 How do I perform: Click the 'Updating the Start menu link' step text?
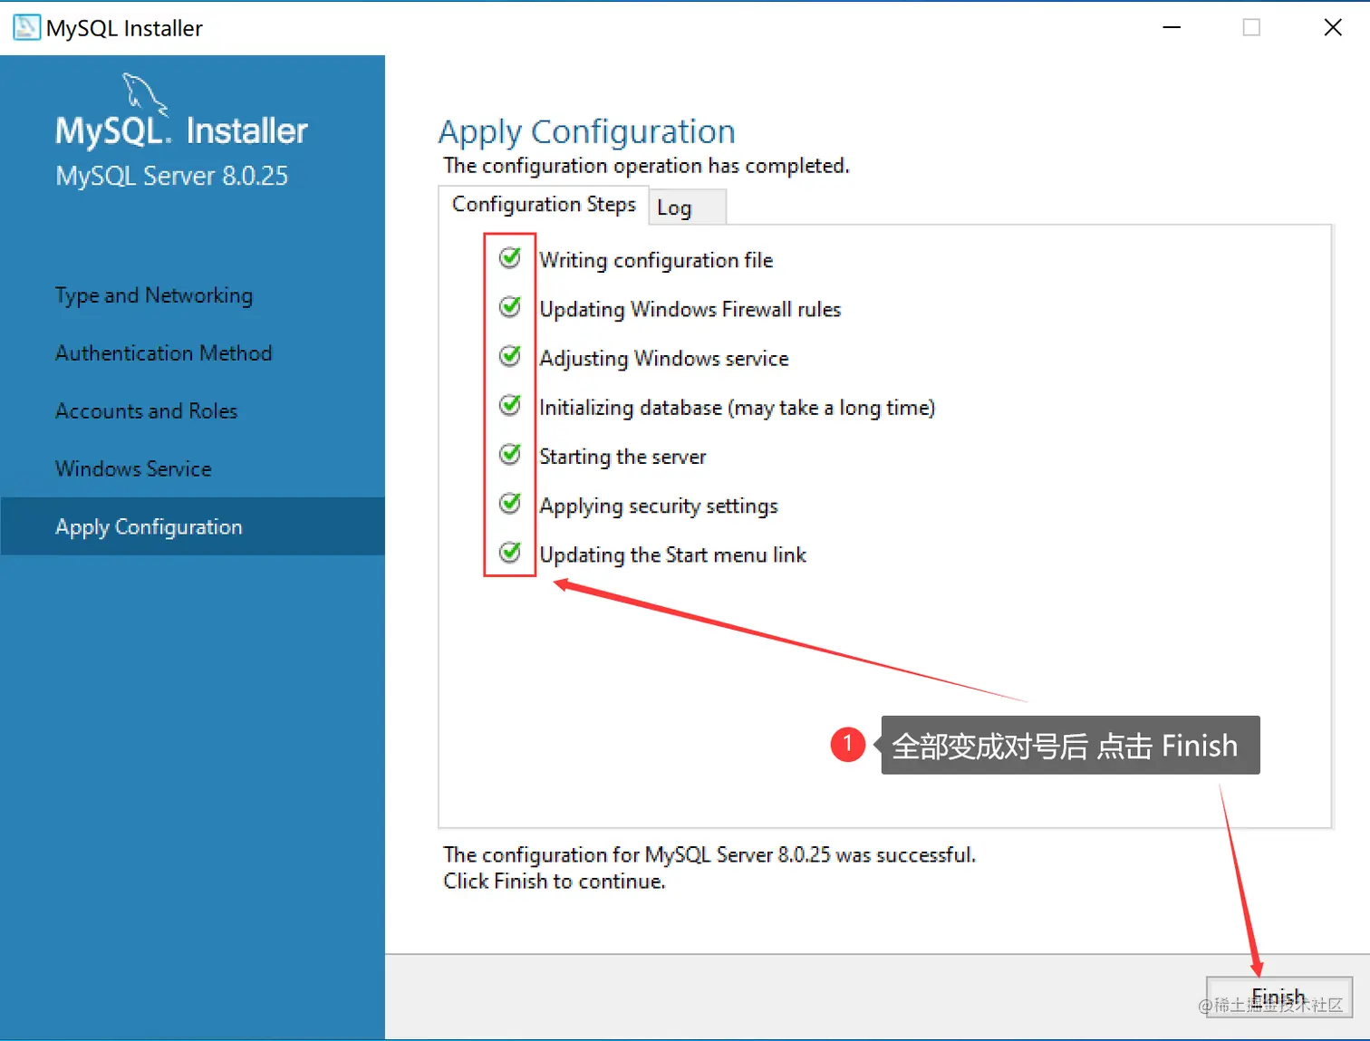(x=672, y=554)
